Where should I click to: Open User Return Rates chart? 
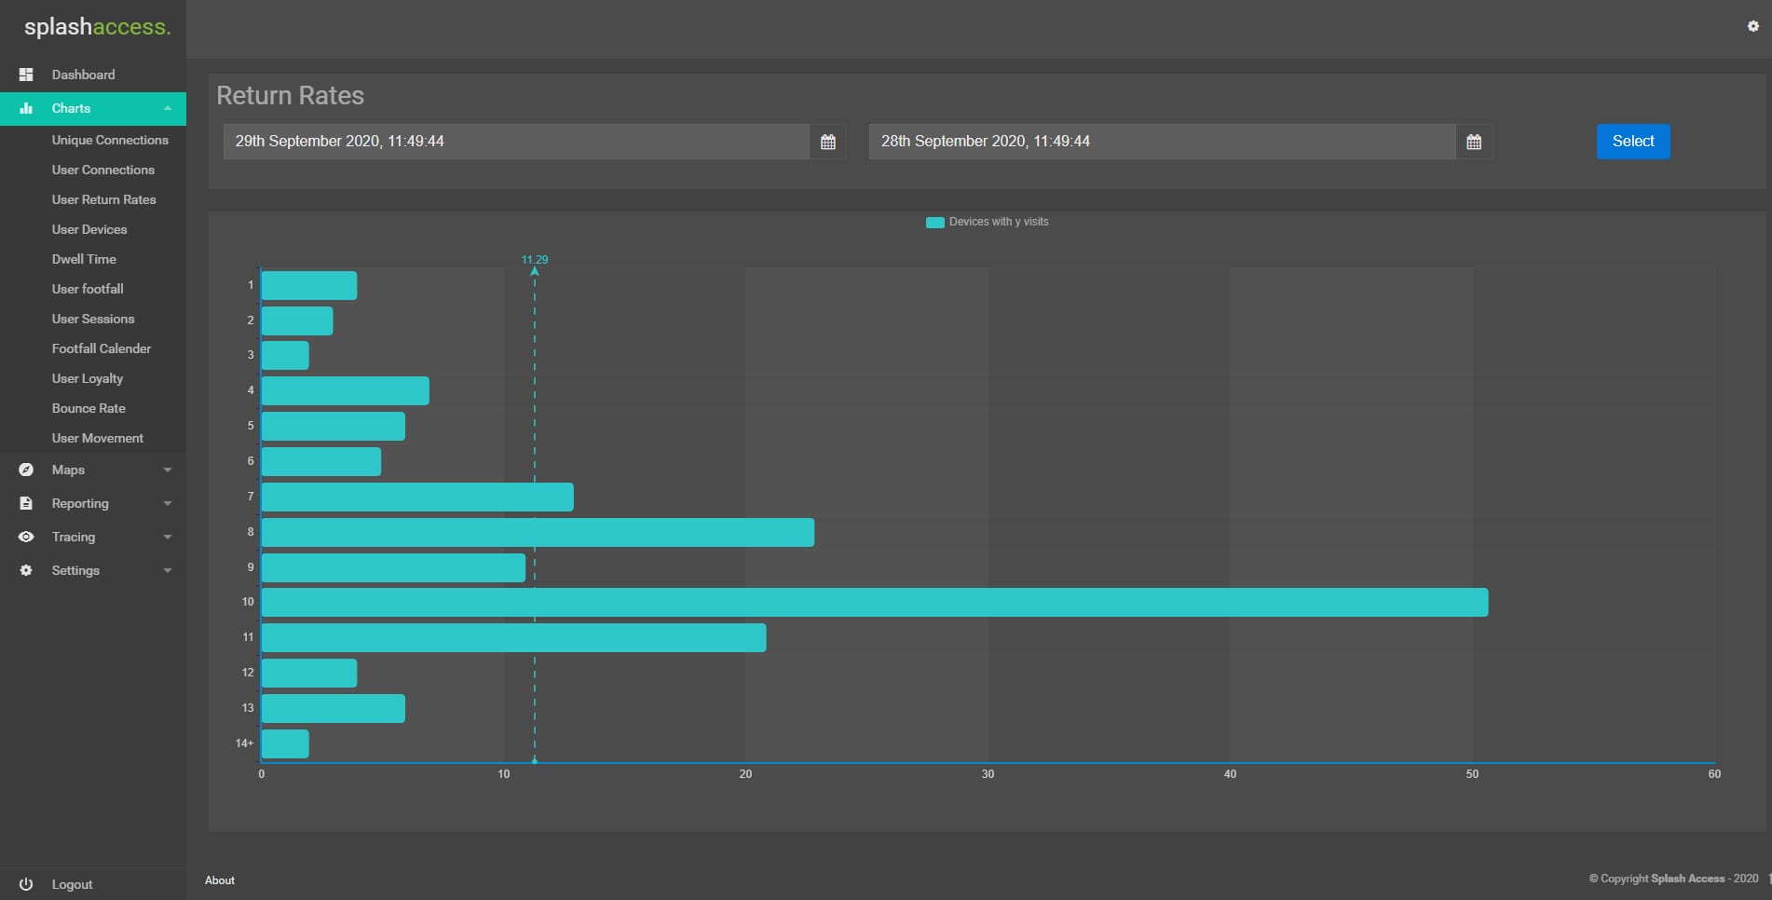pos(104,199)
